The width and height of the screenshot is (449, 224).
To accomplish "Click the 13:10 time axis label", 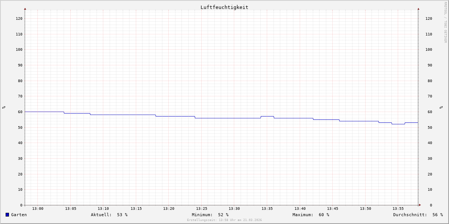I will [x=103, y=209].
